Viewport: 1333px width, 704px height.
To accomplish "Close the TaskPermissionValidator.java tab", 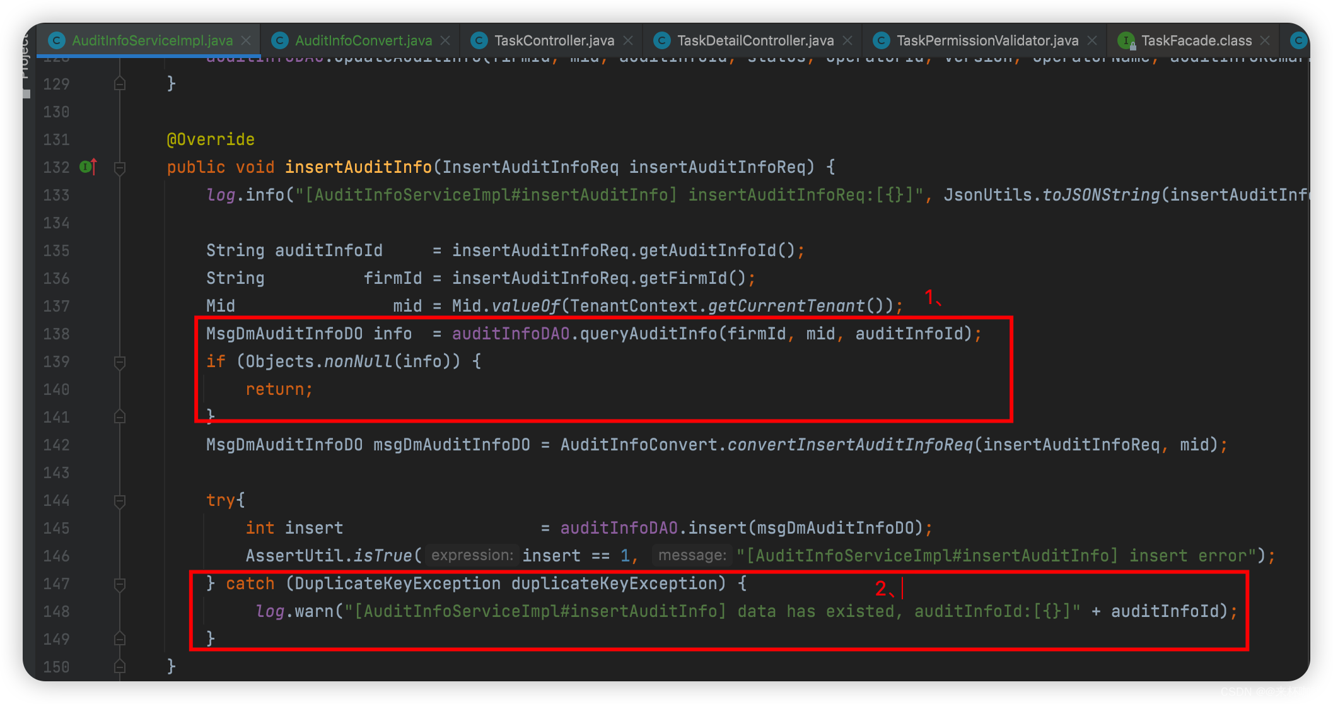I will [x=1092, y=40].
